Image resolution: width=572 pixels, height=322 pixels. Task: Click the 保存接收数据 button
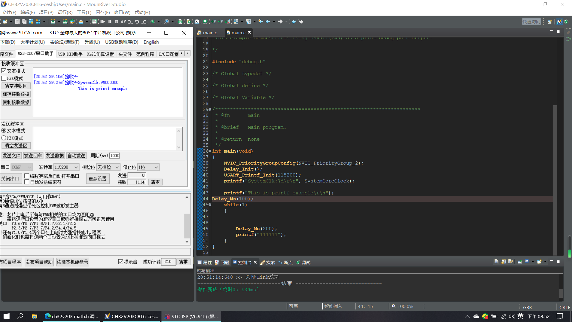coord(16,94)
